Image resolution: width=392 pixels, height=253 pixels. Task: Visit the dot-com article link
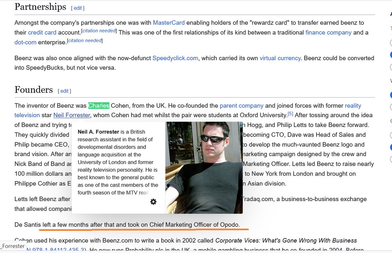(x=25, y=42)
